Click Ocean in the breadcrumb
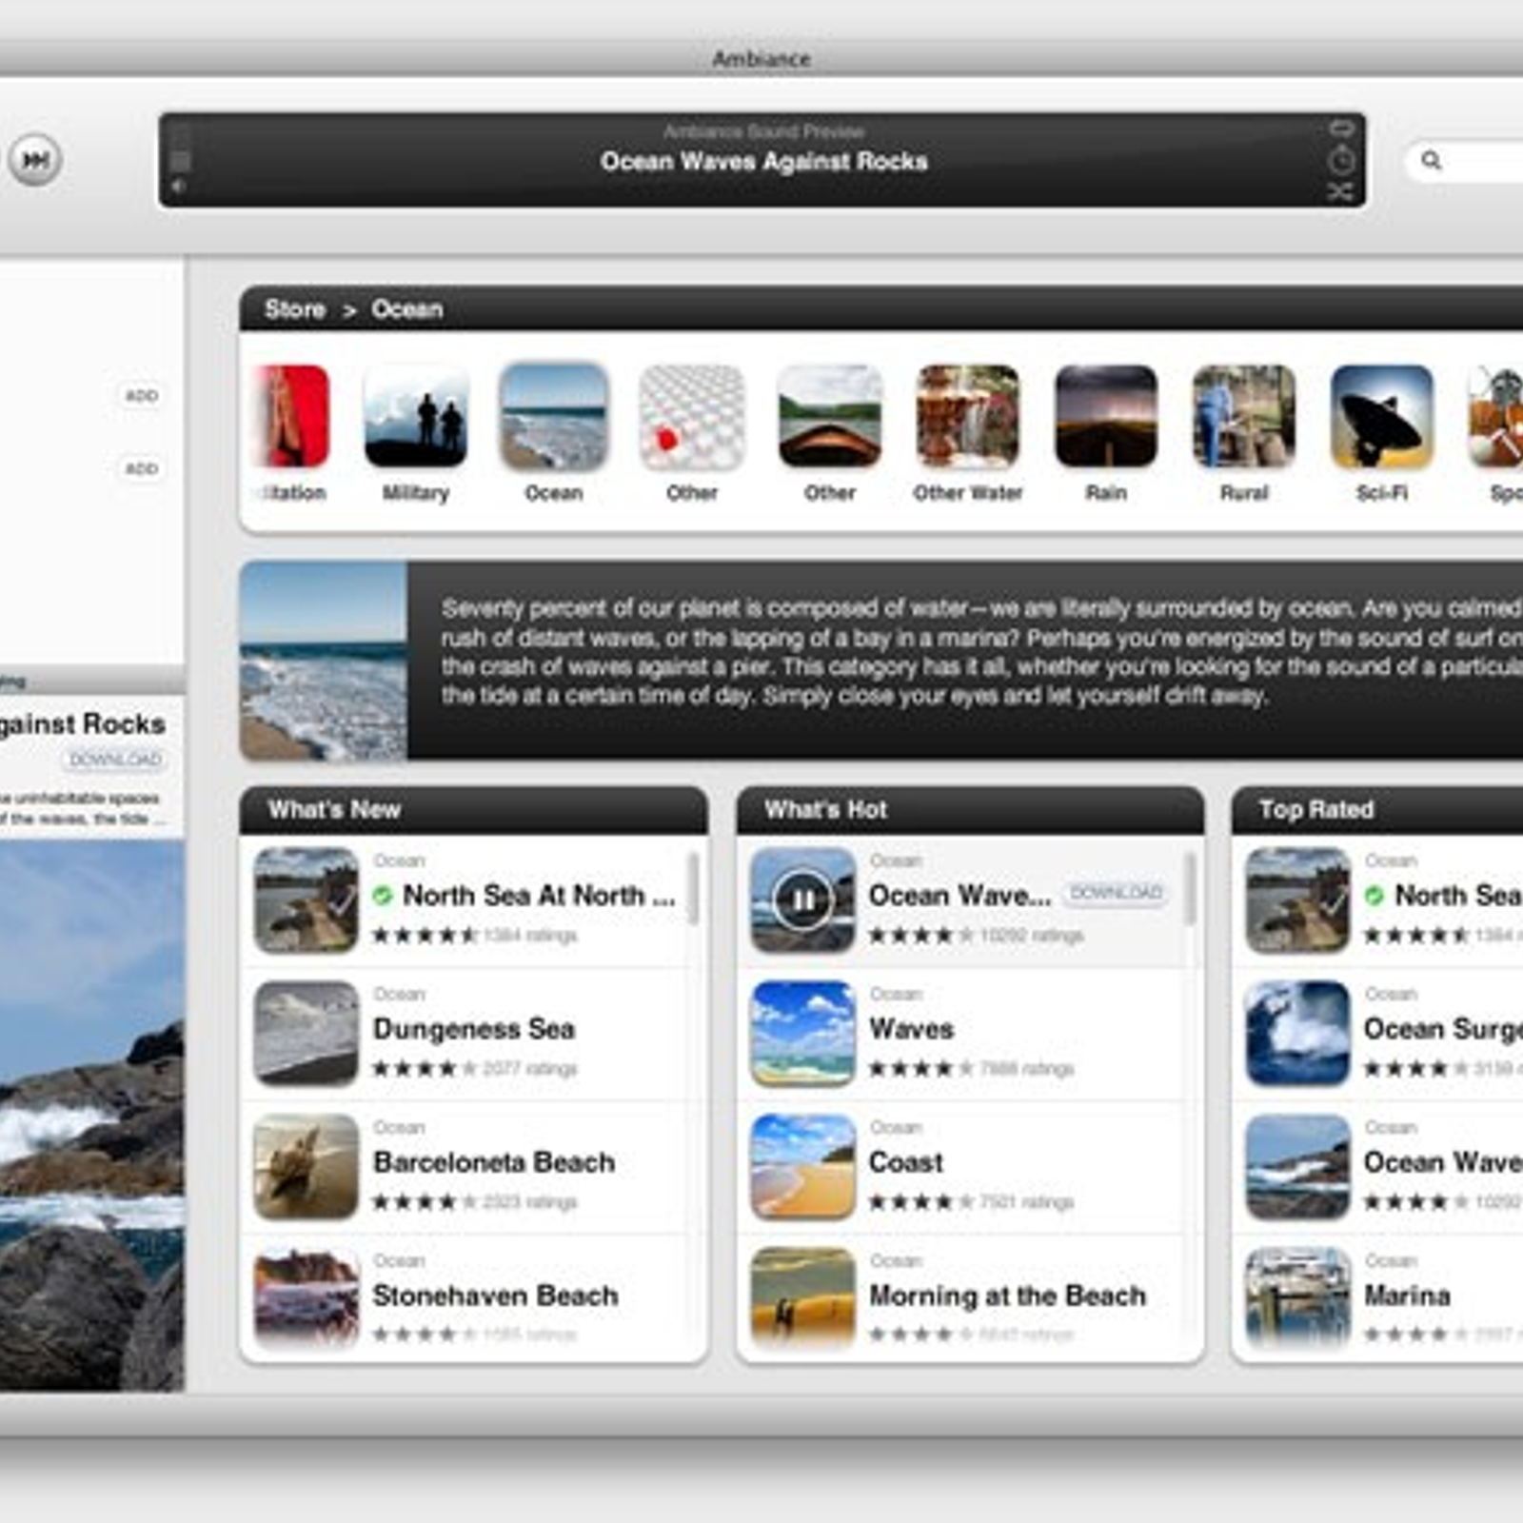1523x1523 pixels. coord(406,309)
